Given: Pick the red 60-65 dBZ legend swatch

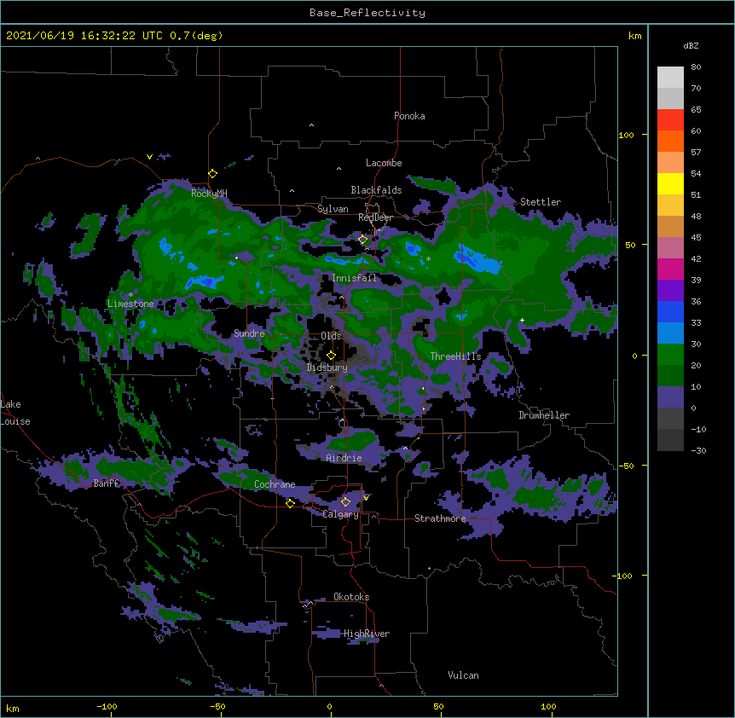Looking at the screenshot, I should [670, 120].
